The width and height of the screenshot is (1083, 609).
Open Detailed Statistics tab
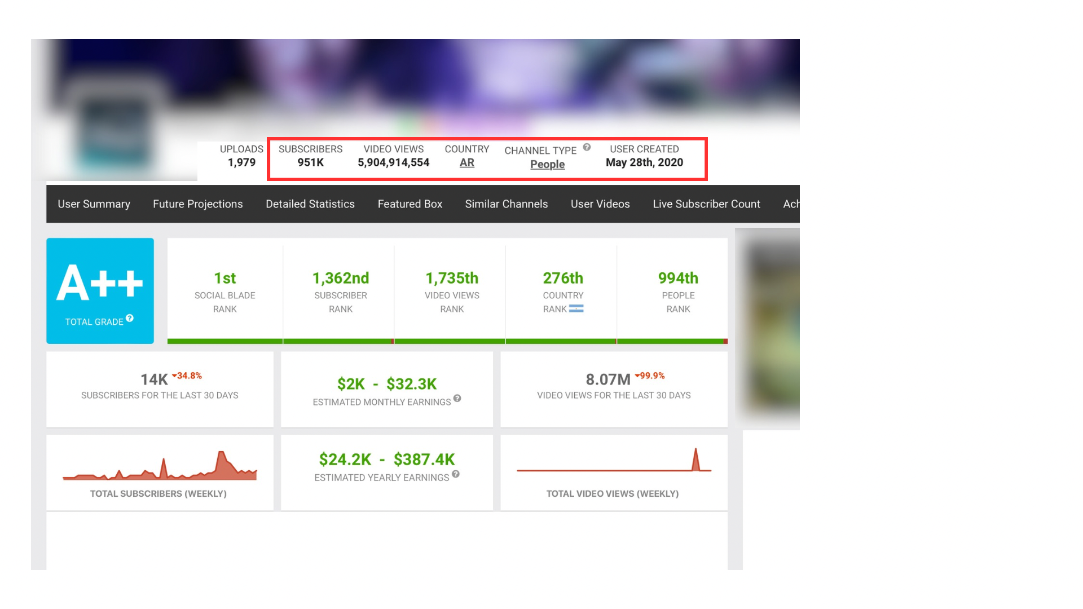point(310,204)
